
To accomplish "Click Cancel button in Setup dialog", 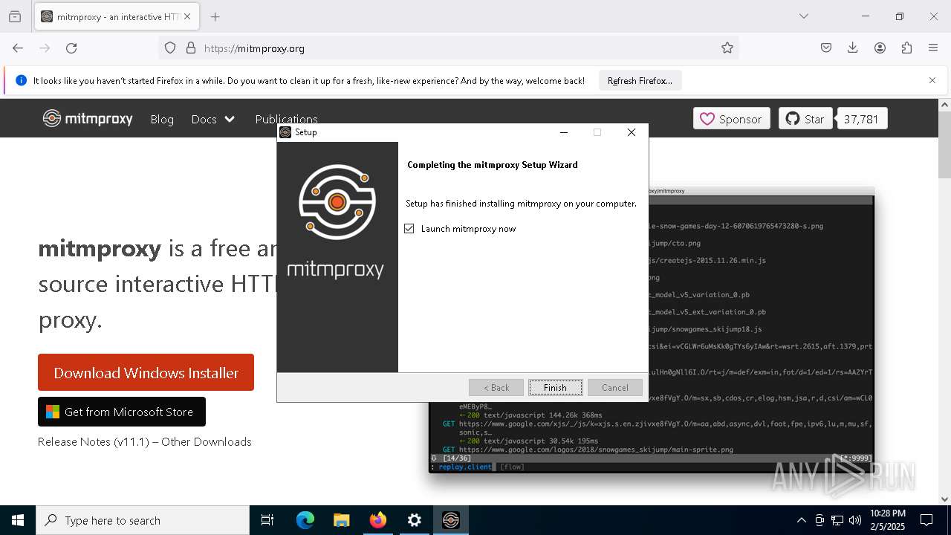I will pos(614,387).
